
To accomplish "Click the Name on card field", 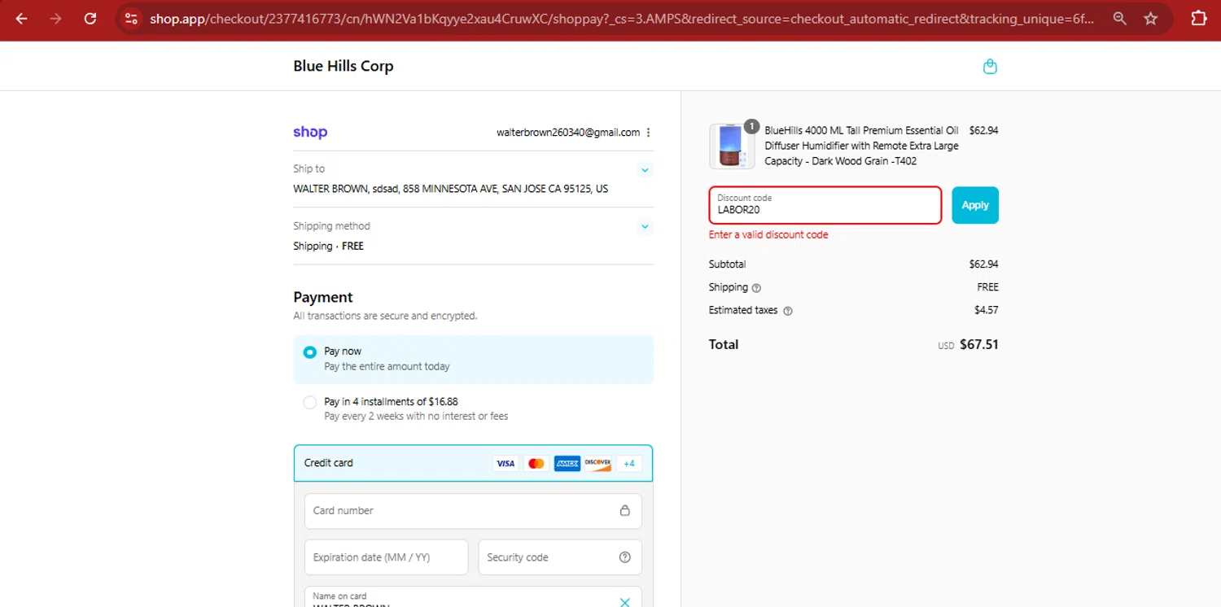I will [x=473, y=598].
